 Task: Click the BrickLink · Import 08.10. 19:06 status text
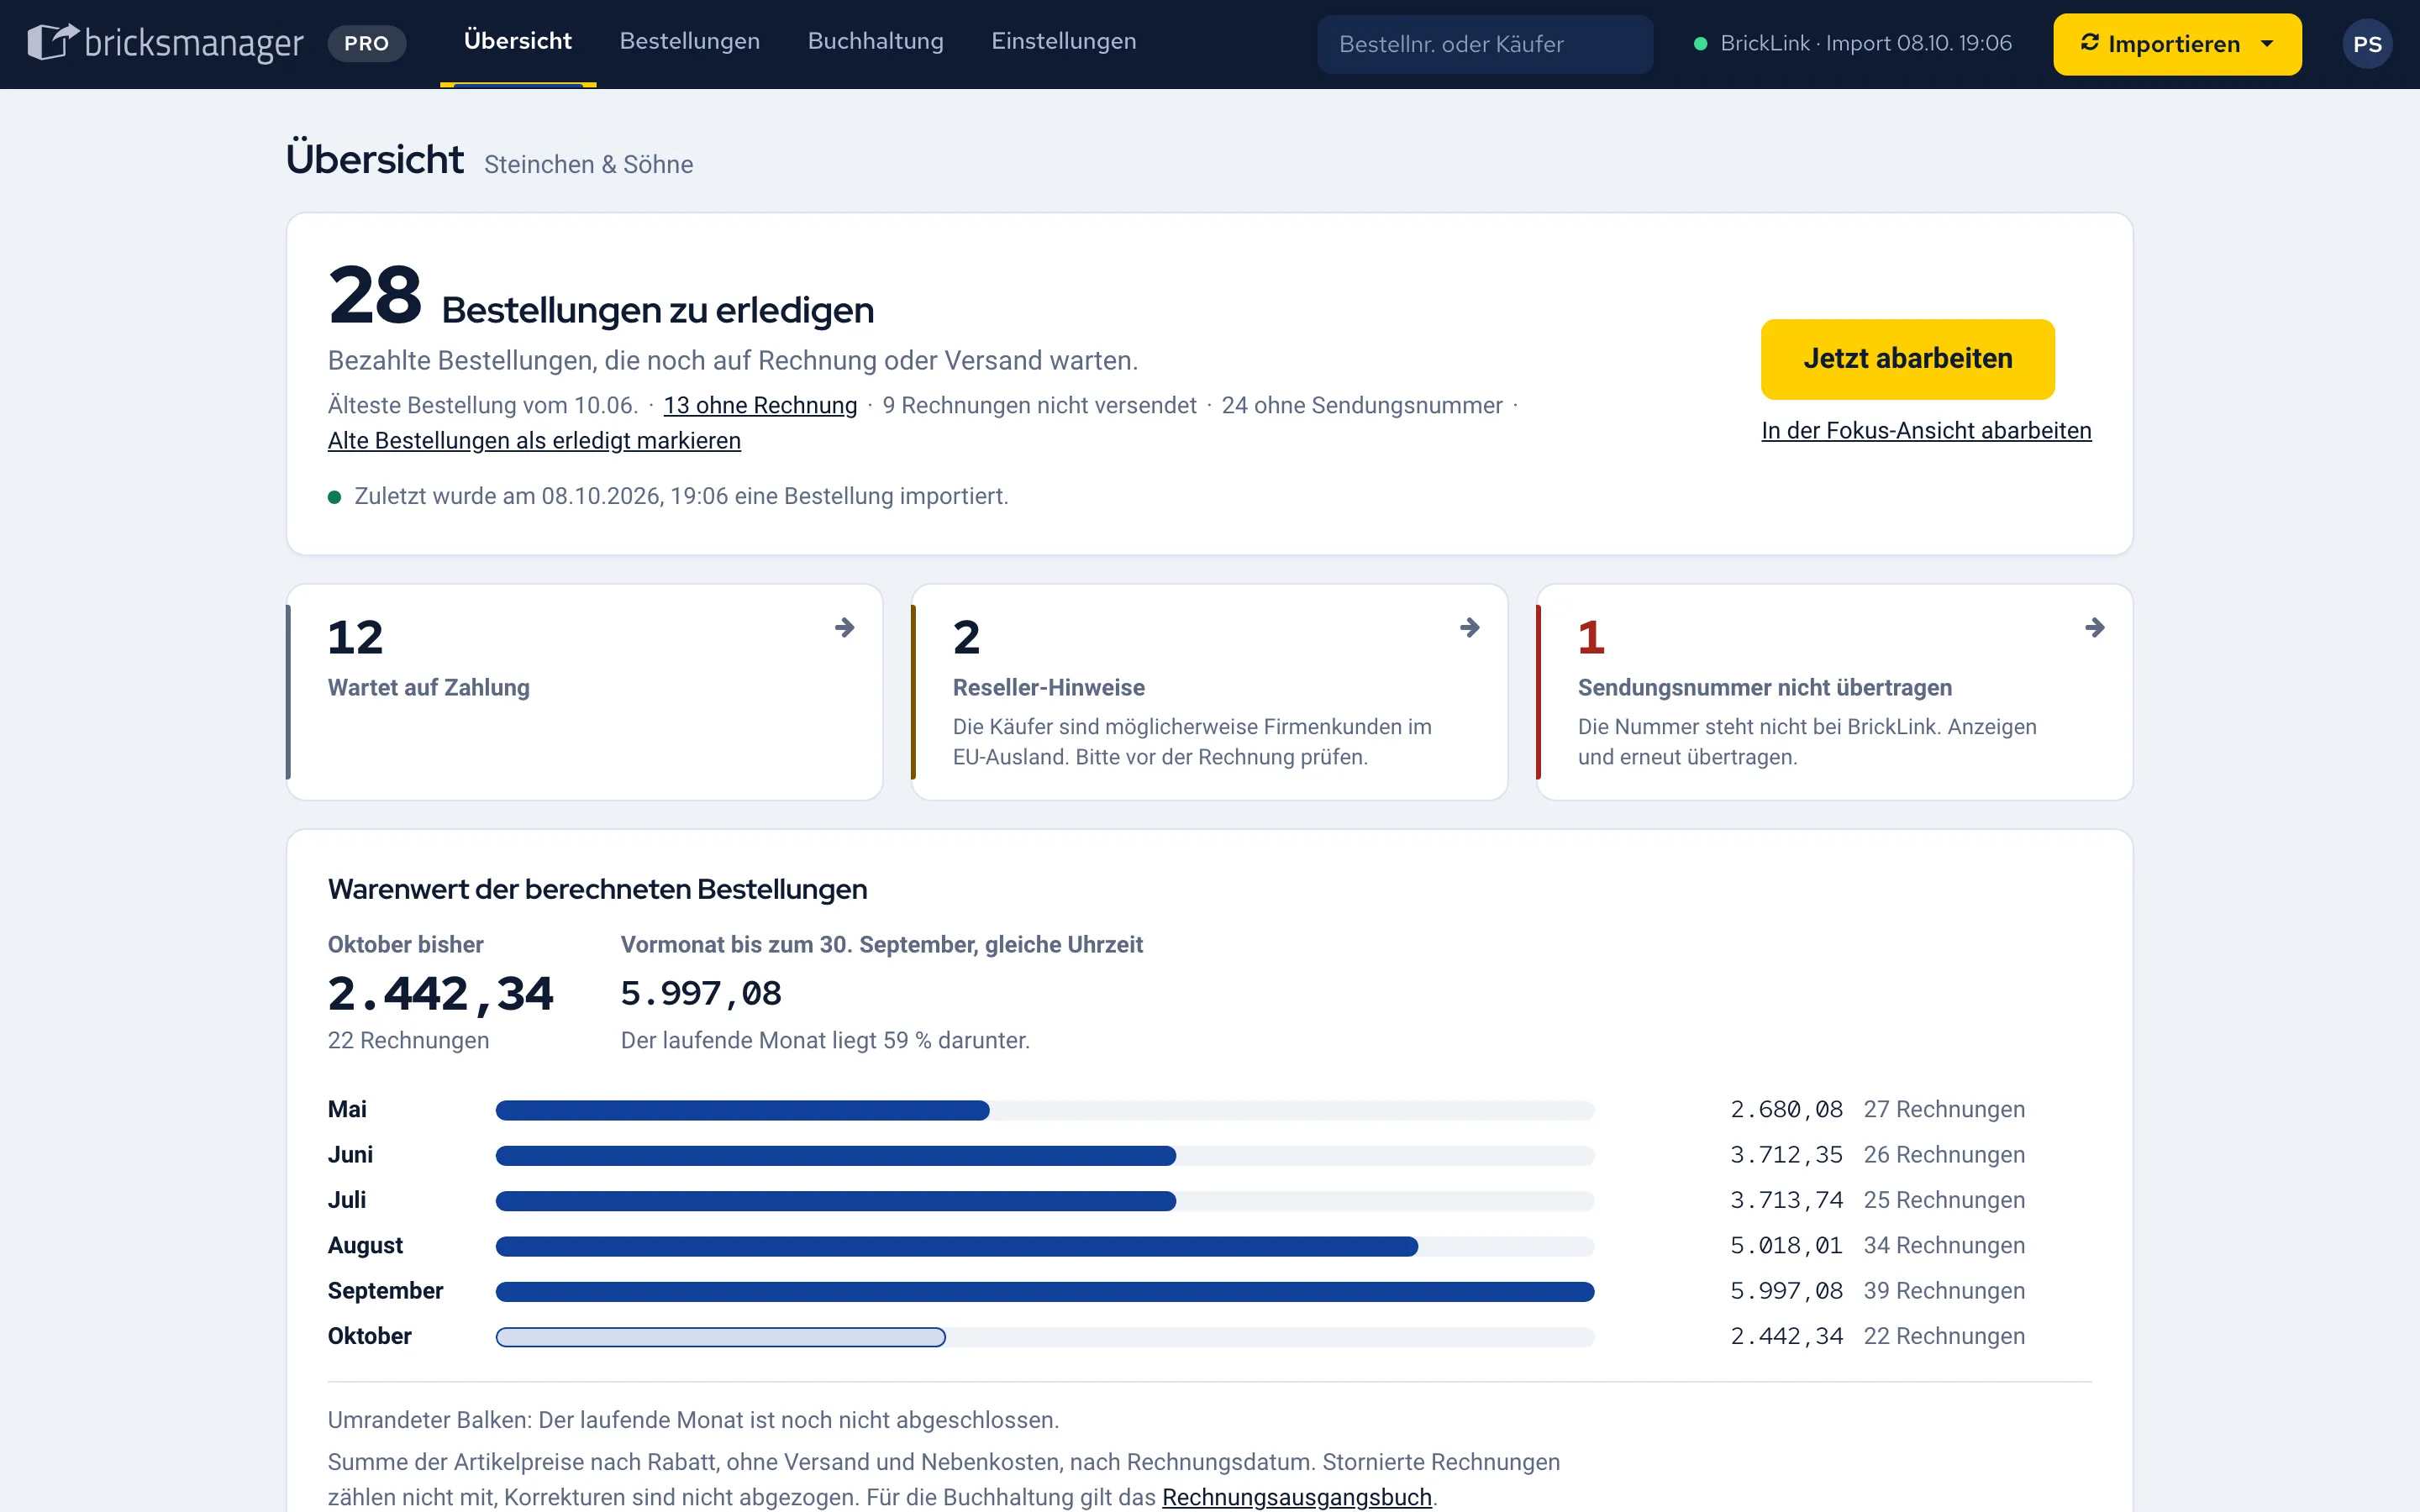(1866, 44)
